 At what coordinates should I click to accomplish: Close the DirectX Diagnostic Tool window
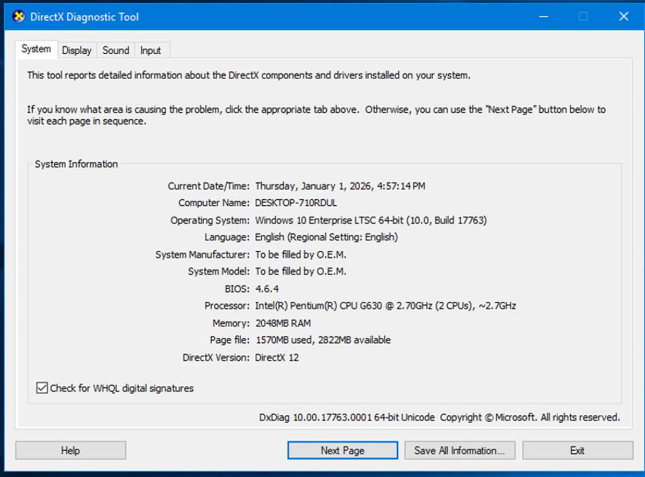click(x=623, y=17)
